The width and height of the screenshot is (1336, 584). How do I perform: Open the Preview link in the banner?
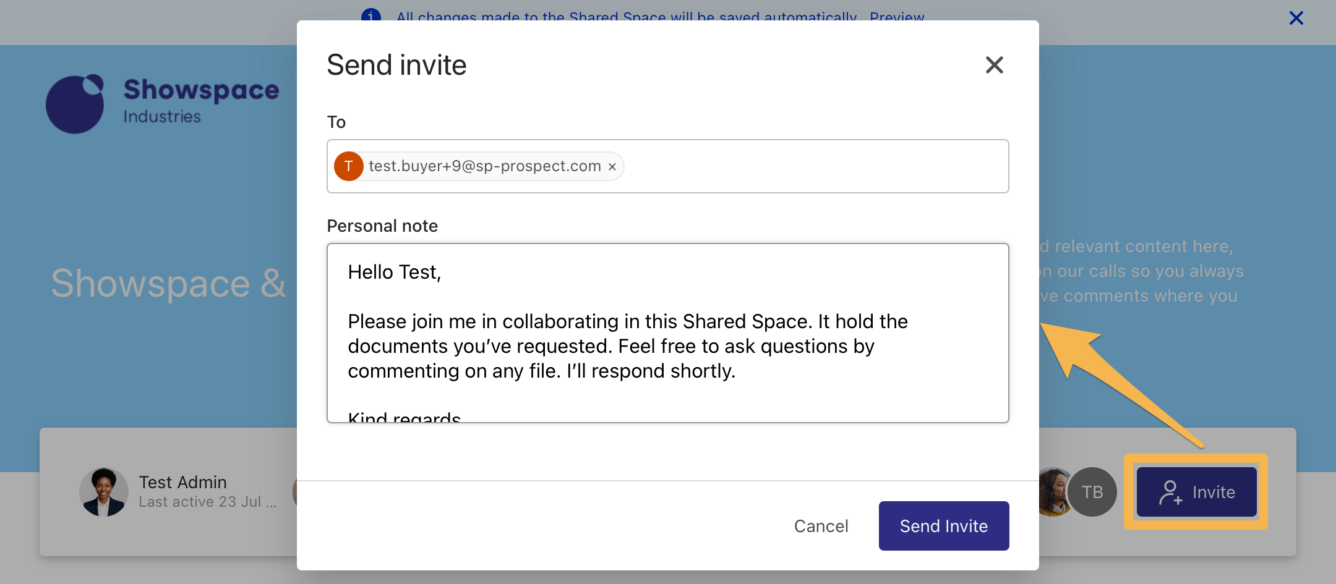tap(896, 18)
